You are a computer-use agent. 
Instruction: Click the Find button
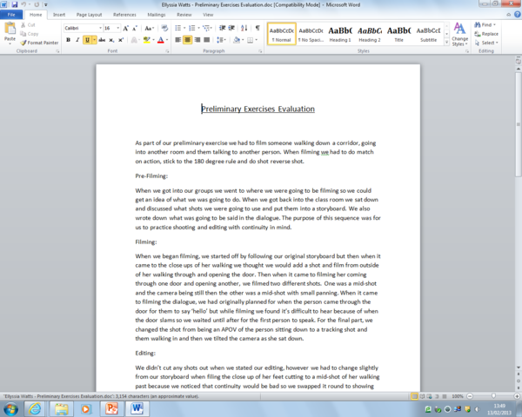pos(485,25)
